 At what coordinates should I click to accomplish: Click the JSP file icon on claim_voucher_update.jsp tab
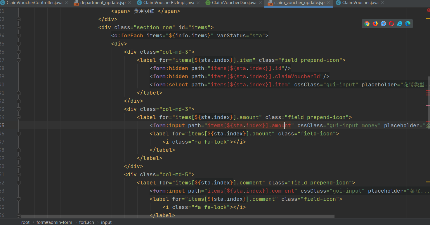[270, 3]
